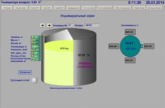
Task: Open Обзор оборудования
Action: [123, 8]
